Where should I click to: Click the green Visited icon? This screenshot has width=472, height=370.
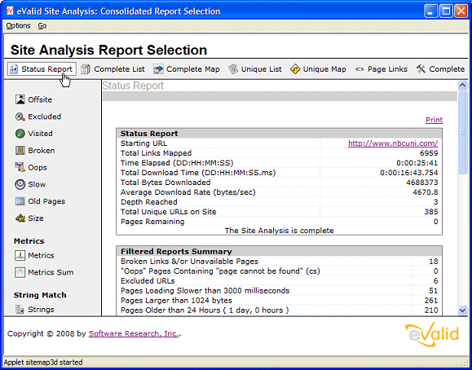(20, 134)
